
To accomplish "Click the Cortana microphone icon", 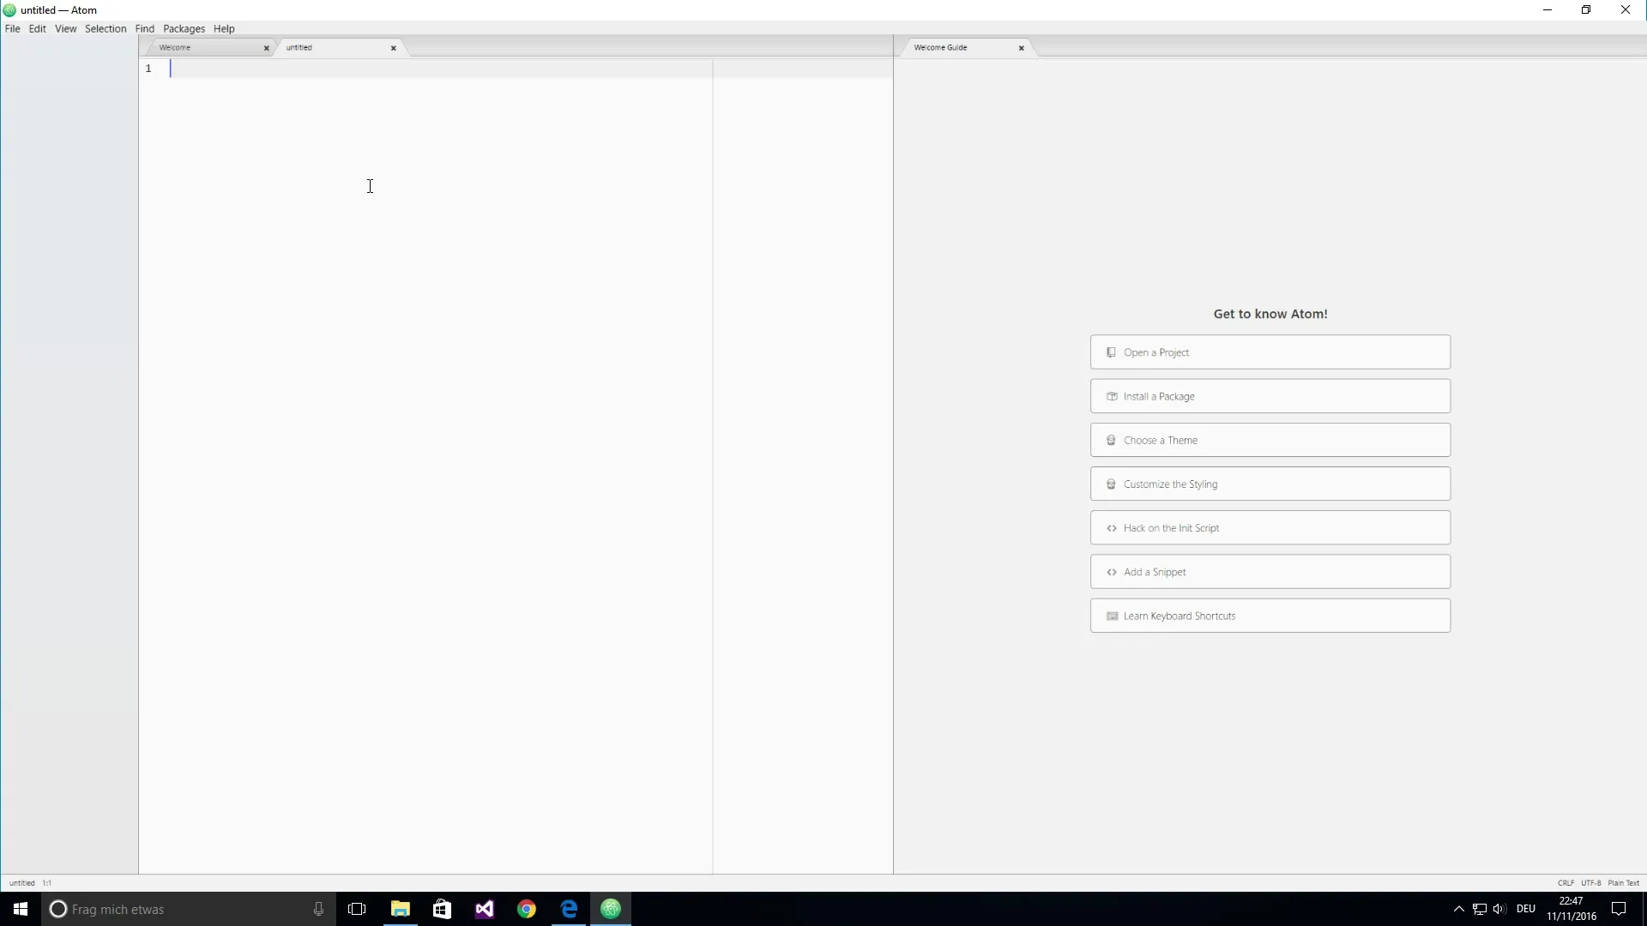I will point(318,909).
